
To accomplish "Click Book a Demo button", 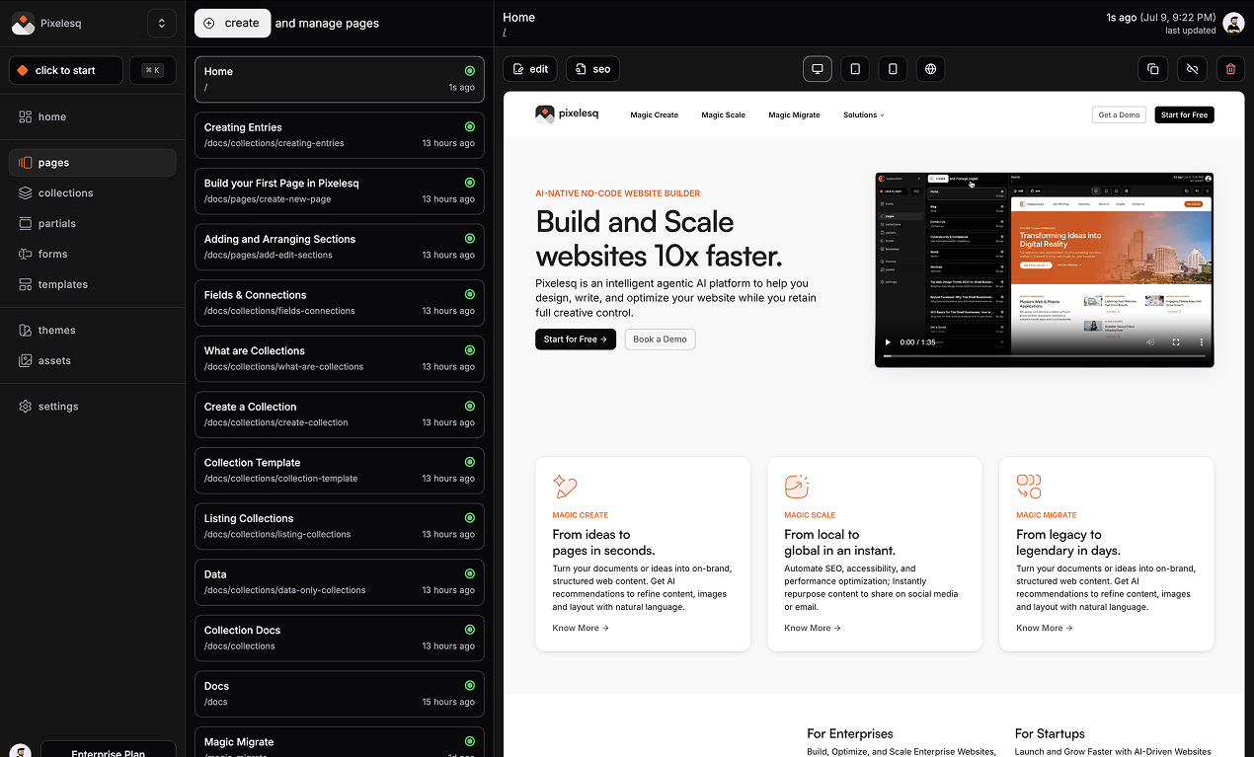I will (x=660, y=340).
